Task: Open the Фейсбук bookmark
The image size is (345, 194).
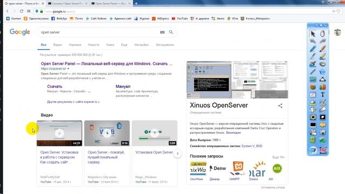Action: pos(59,18)
